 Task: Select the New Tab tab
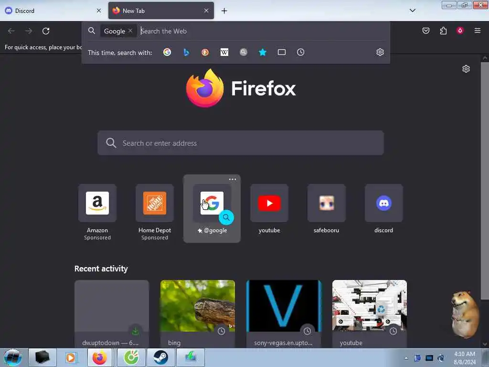click(x=161, y=11)
